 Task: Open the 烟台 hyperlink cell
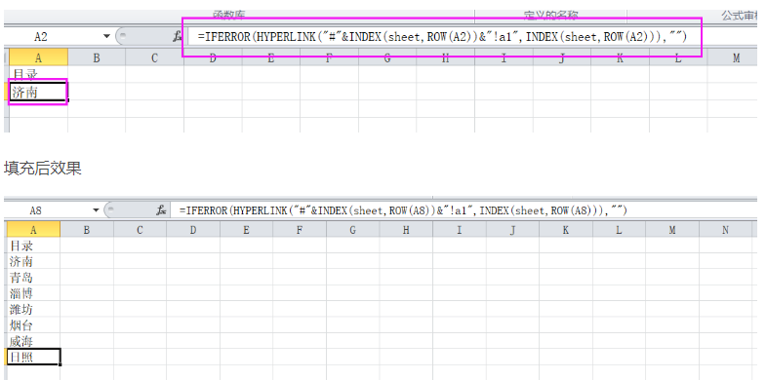click(33, 325)
